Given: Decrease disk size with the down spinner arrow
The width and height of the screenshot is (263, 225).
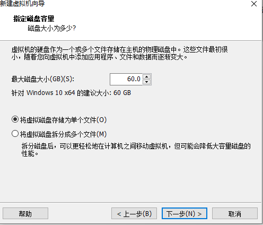Looking at the screenshot, I should tap(146, 82).
